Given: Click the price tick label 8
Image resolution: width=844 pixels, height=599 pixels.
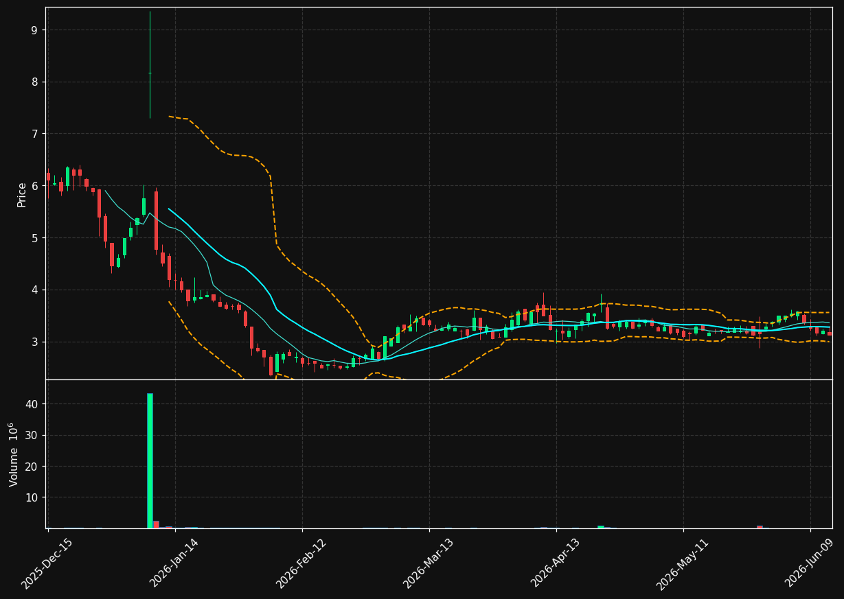Looking at the screenshot, I should click(x=34, y=82).
